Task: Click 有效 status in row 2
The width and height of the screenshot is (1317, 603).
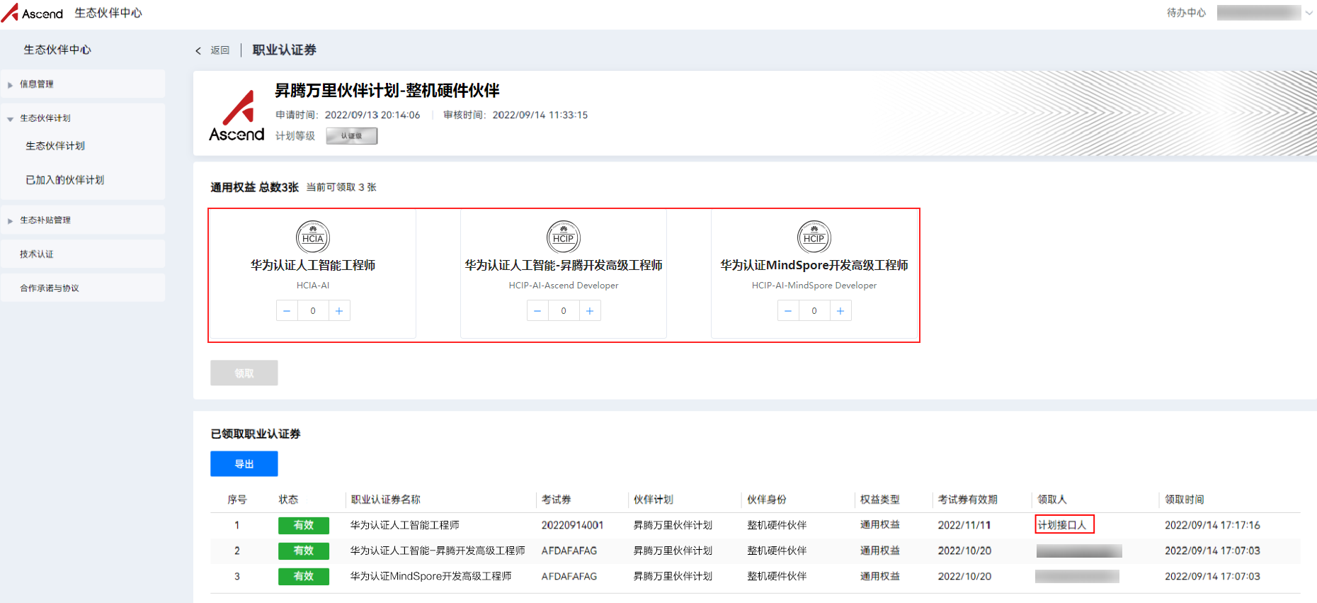Action: (x=304, y=551)
